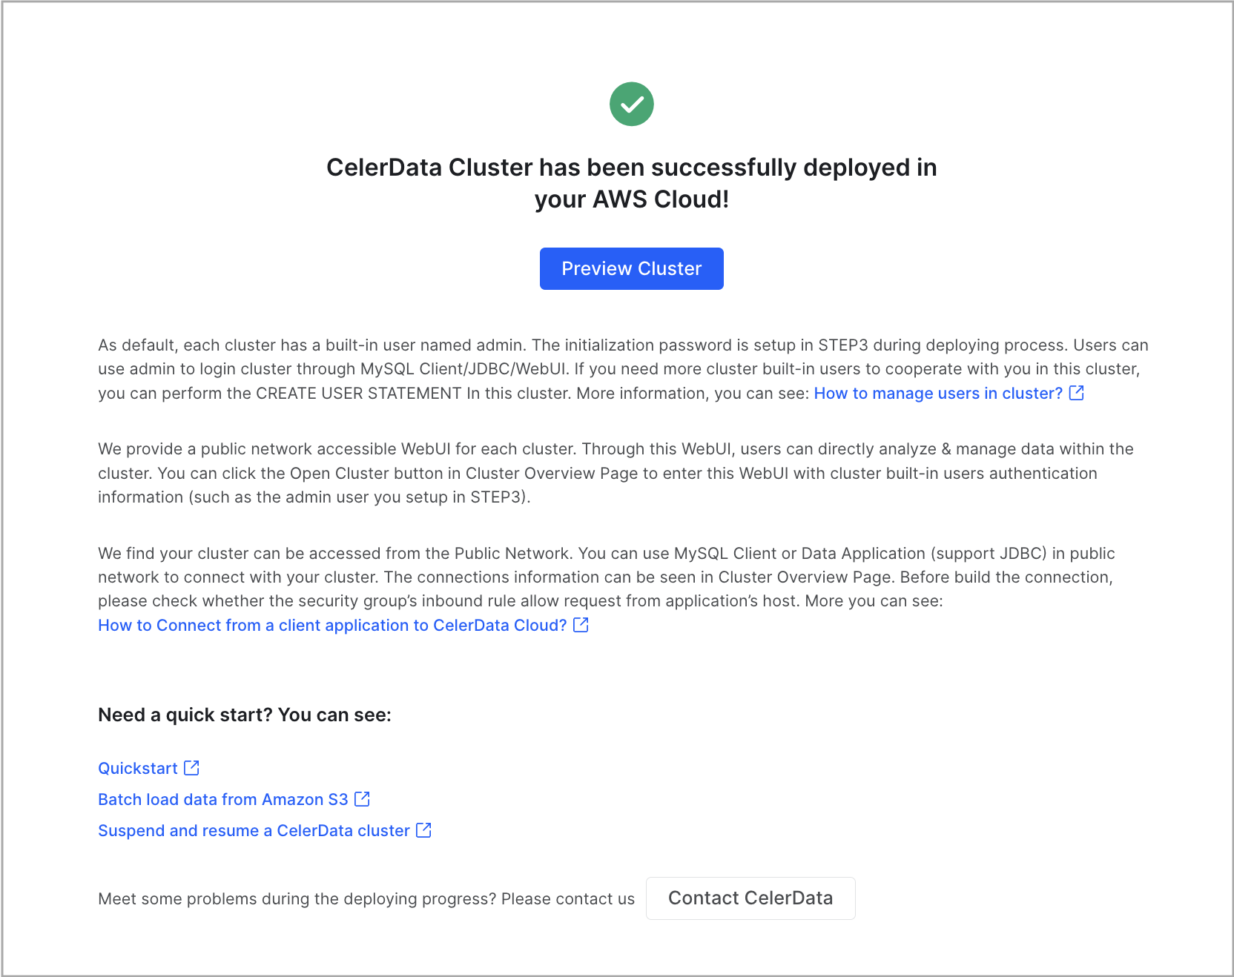Image resolution: width=1234 pixels, height=977 pixels.
Task: Open the Quickstart guide link
Action: pyautogui.click(x=138, y=768)
